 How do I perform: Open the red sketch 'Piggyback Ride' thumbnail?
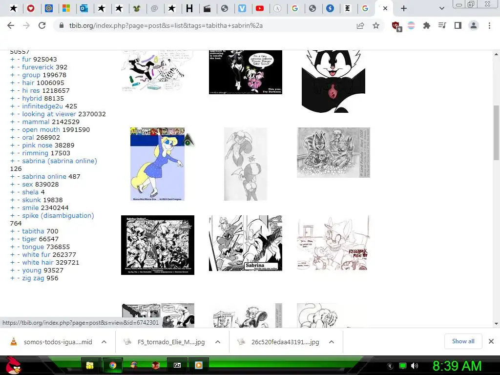pyautogui.click(x=333, y=243)
